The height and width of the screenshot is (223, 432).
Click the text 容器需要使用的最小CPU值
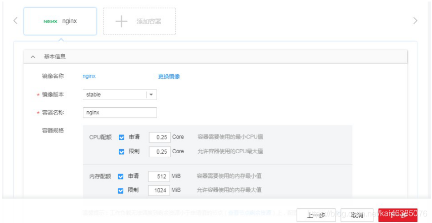230,137
